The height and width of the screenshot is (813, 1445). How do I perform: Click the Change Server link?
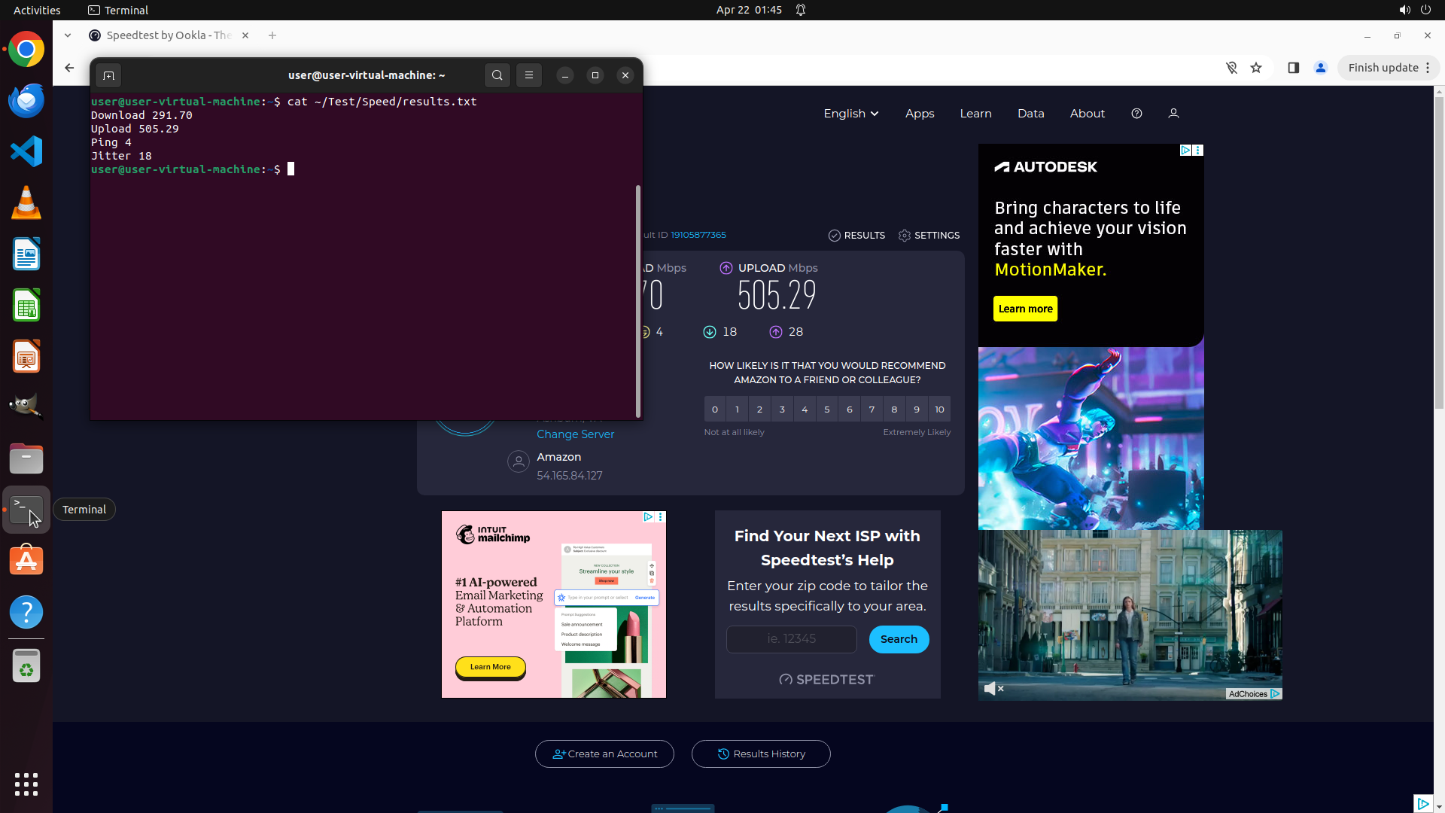click(575, 434)
